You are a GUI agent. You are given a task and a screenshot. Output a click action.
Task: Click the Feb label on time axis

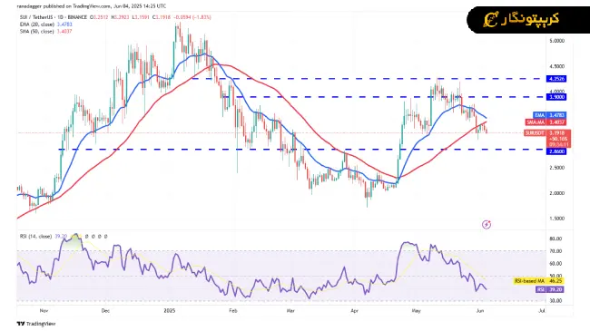tap(233, 311)
